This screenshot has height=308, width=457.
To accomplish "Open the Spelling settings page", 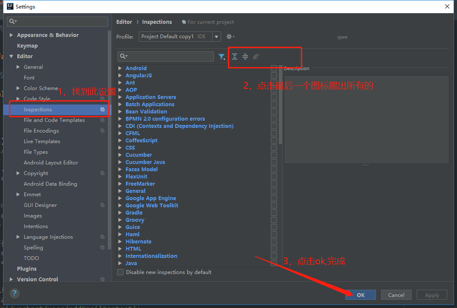I will 32,247.
